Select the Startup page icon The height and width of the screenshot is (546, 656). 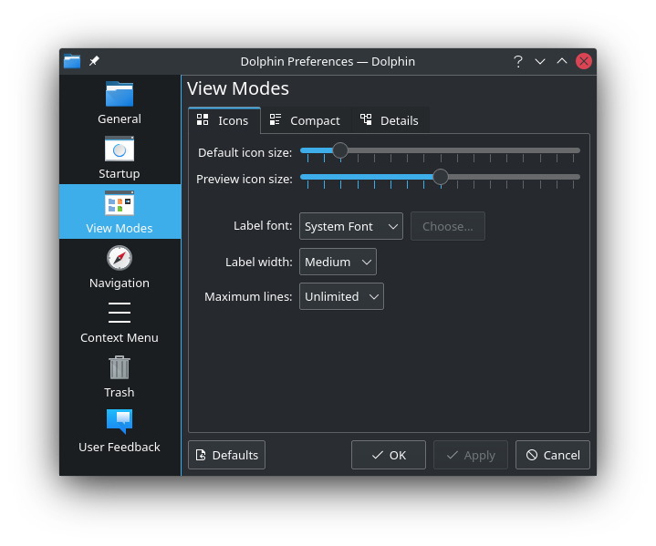[120, 149]
